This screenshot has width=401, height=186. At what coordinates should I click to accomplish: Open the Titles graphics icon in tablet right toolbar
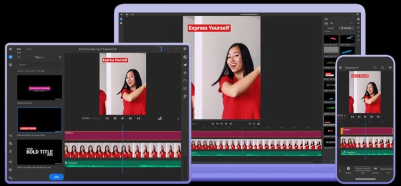[x=185, y=57]
